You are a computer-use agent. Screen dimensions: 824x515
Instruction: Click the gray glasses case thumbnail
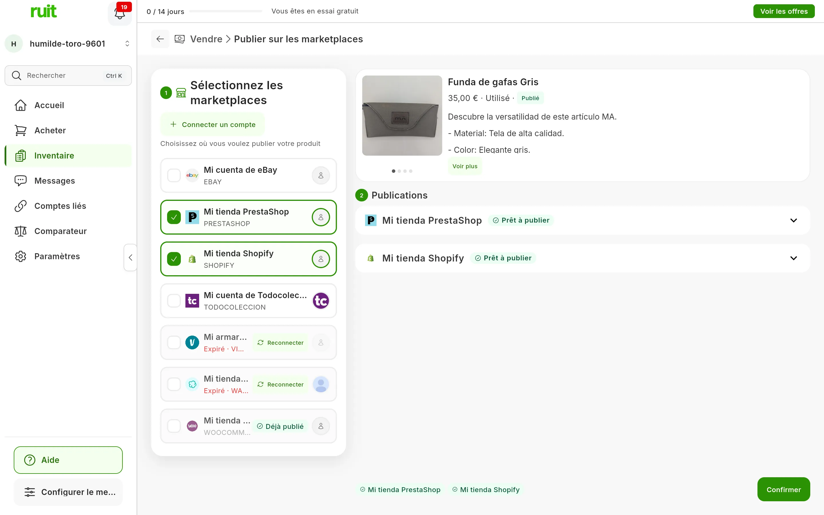[x=402, y=116]
